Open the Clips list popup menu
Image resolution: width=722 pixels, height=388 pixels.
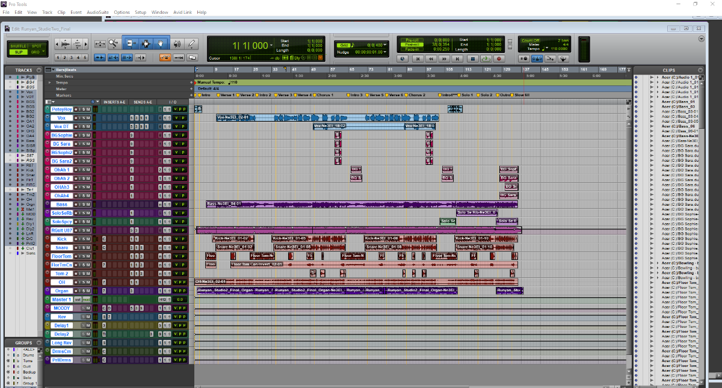pos(700,70)
